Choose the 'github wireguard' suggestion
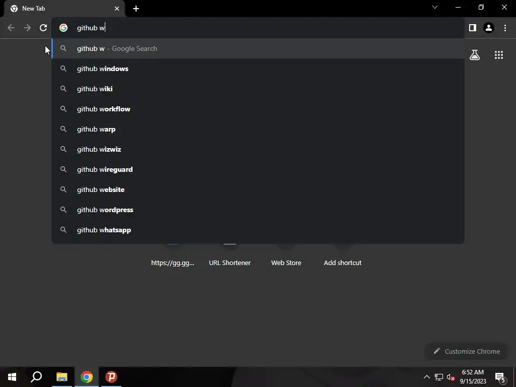This screenshot has width=516, height=387. pos(258,169)
